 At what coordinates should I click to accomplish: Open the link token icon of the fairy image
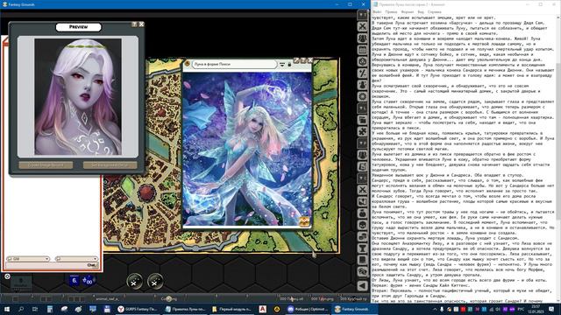tap(187, 64)
